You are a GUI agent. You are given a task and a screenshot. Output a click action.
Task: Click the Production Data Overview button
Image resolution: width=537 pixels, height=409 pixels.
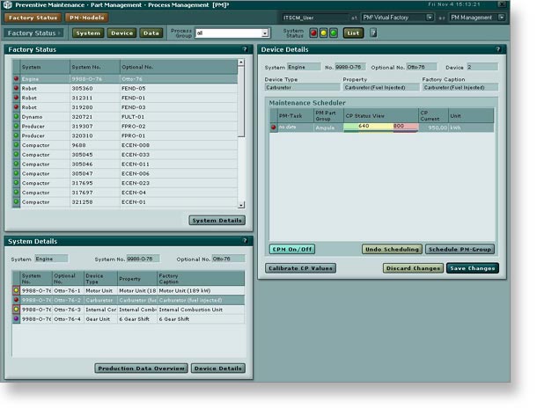click(x=140, y=369)
